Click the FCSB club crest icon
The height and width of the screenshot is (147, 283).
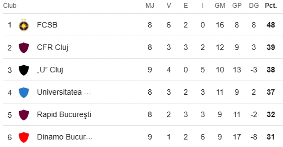click(24, 25)
